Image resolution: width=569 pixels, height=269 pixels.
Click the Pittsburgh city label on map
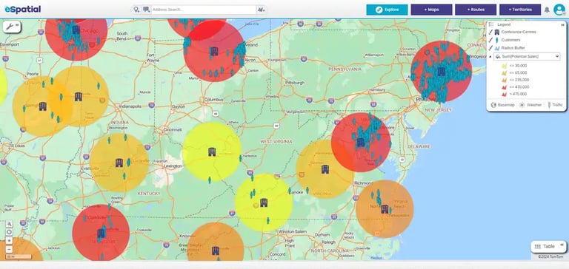295,83
